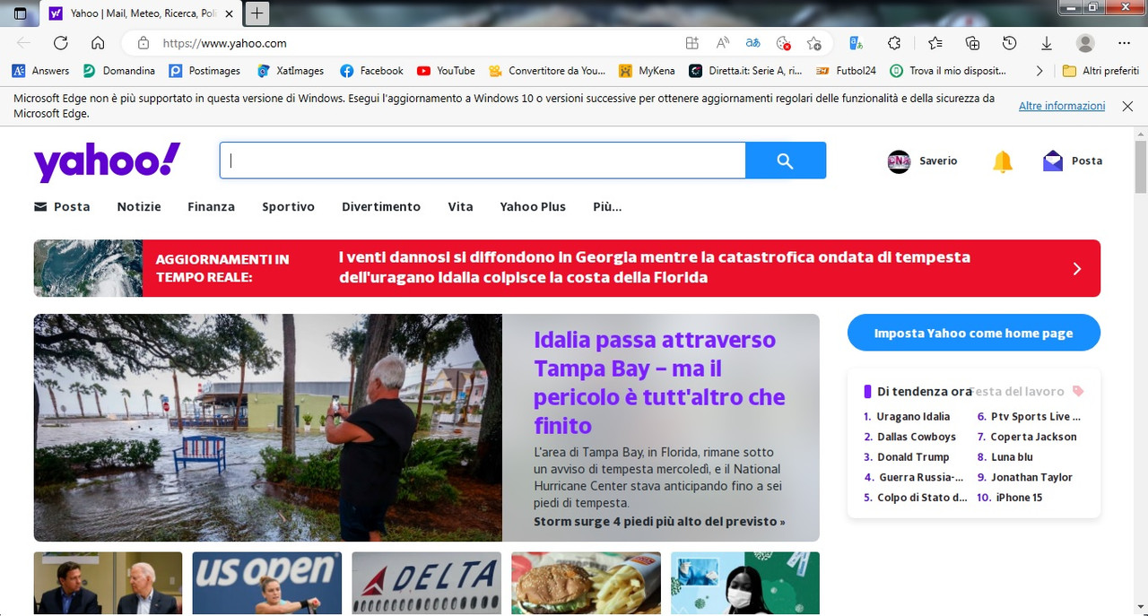Viewport: 1148px width, 616px height.
Task: Open the Domandina bookmark
Action: pyautogui.click(x=119, y=71)
